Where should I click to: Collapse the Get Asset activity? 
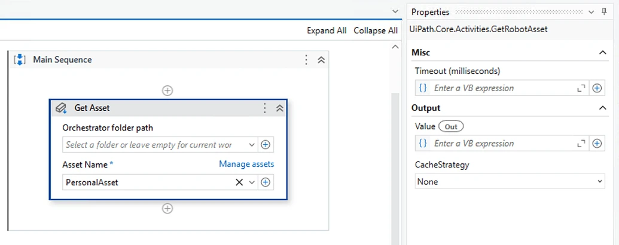pyautogui.click(x=279, y=108)
